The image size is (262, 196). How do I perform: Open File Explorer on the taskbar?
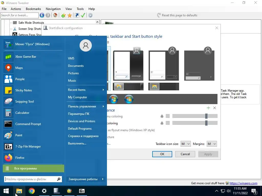tap(19, 191)
